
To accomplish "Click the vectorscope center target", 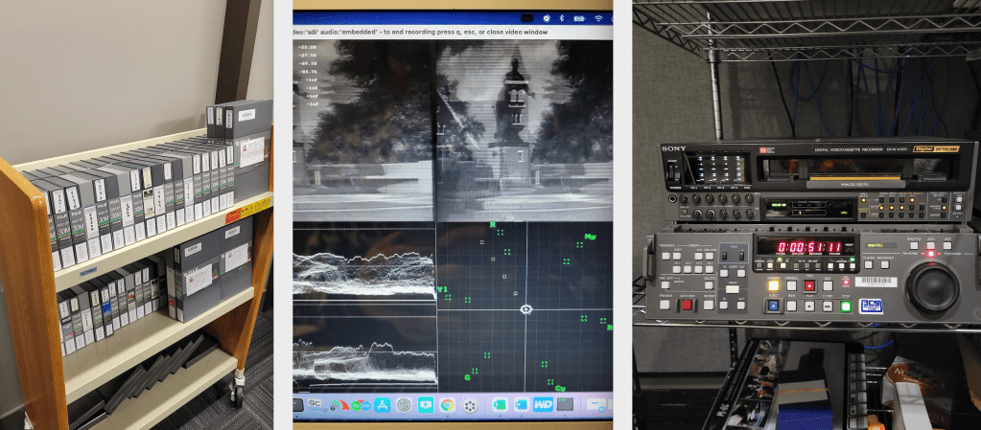I will (x=526, y=309).
